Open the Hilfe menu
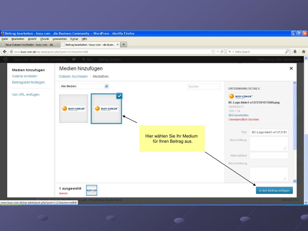 pyautogui.click(x=85, y=39)
